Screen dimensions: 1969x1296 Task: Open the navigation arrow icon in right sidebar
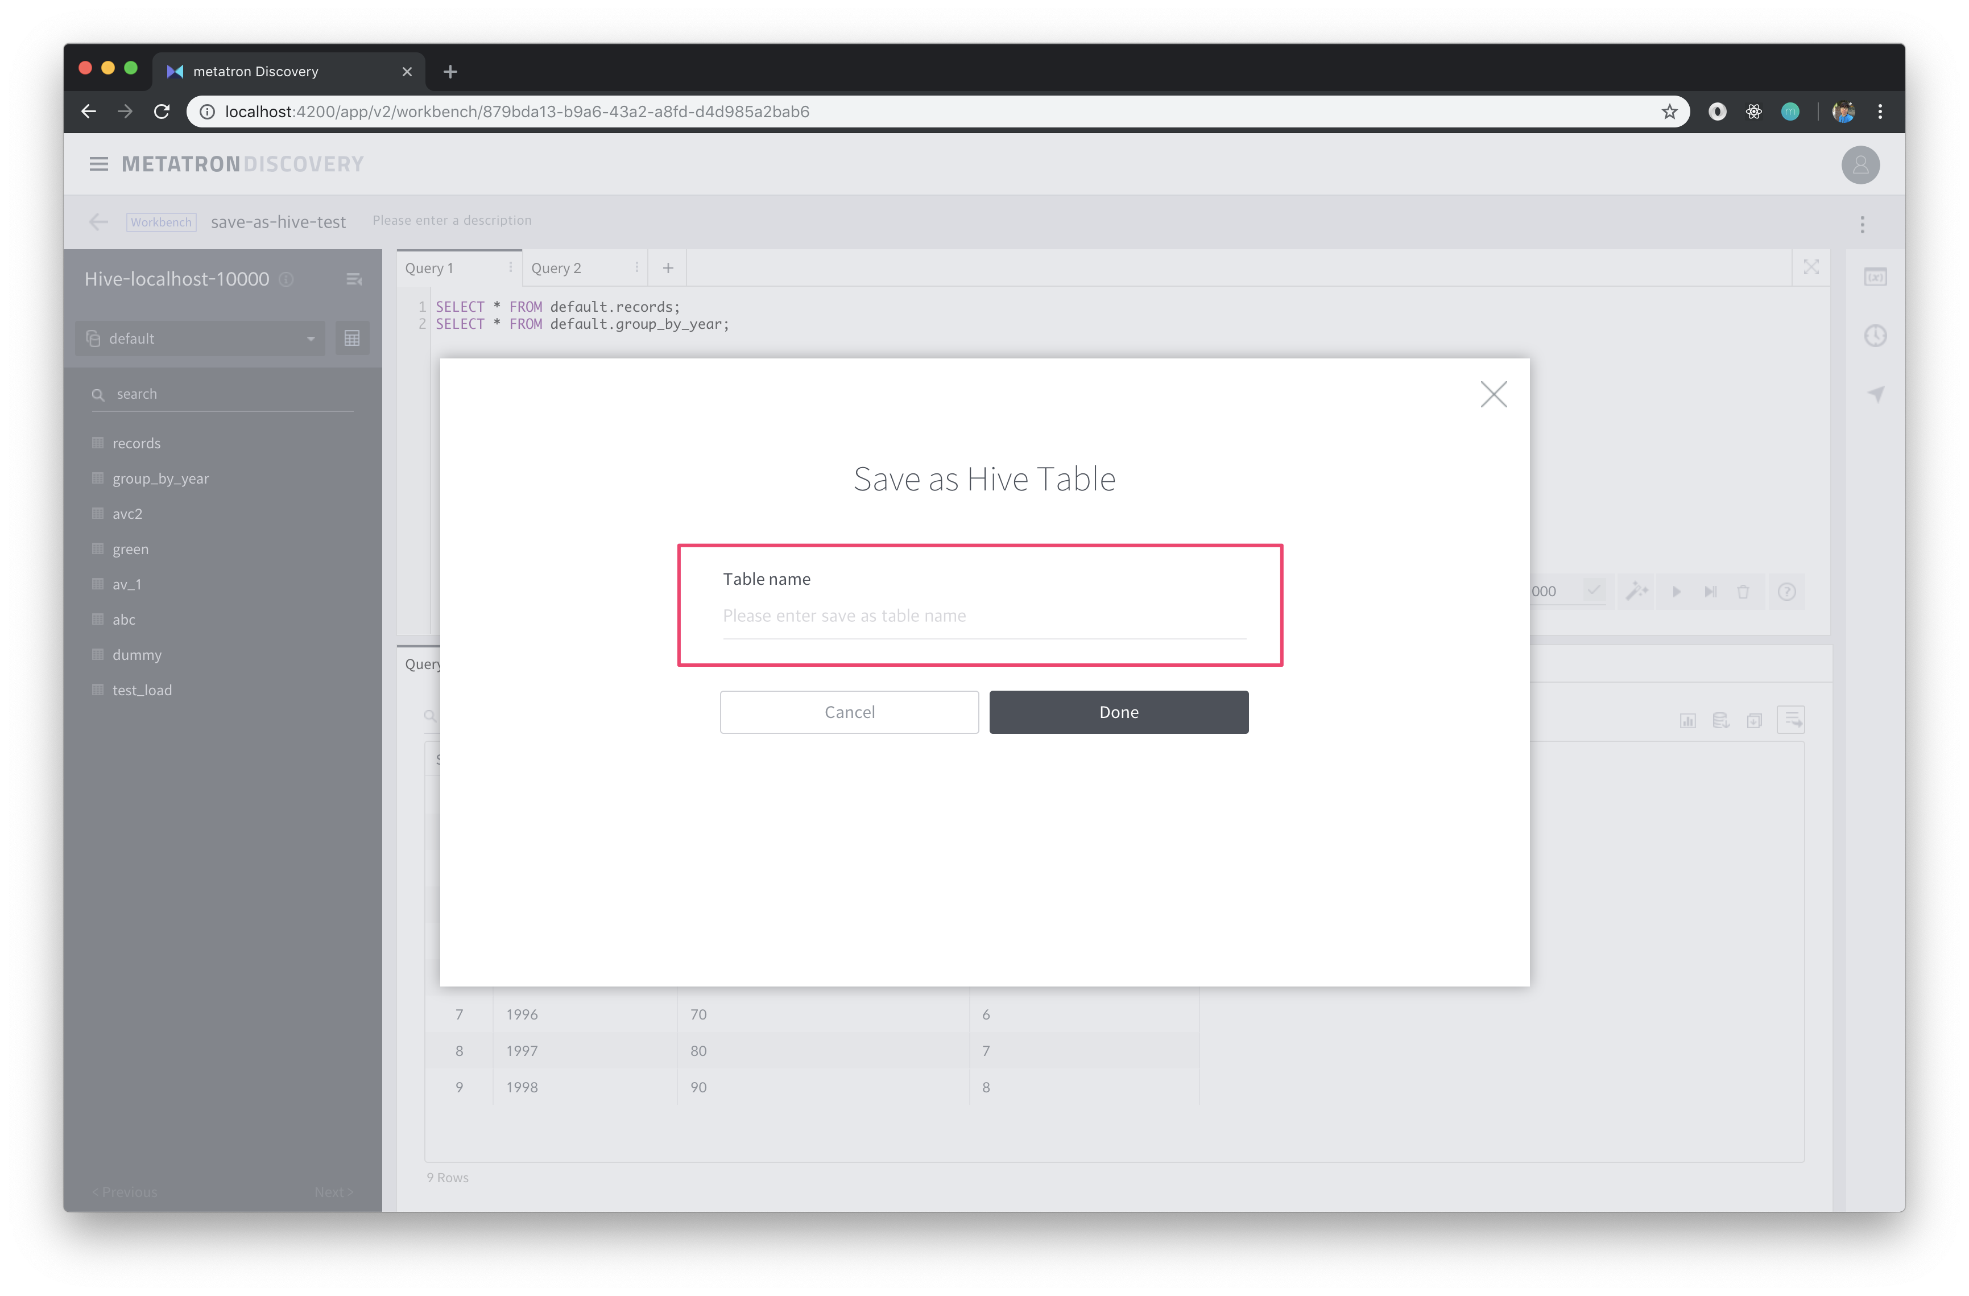coord(1876,394)
